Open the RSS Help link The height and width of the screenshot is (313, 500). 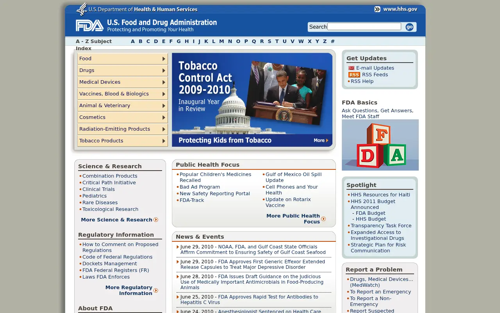[x=362, y=81]
